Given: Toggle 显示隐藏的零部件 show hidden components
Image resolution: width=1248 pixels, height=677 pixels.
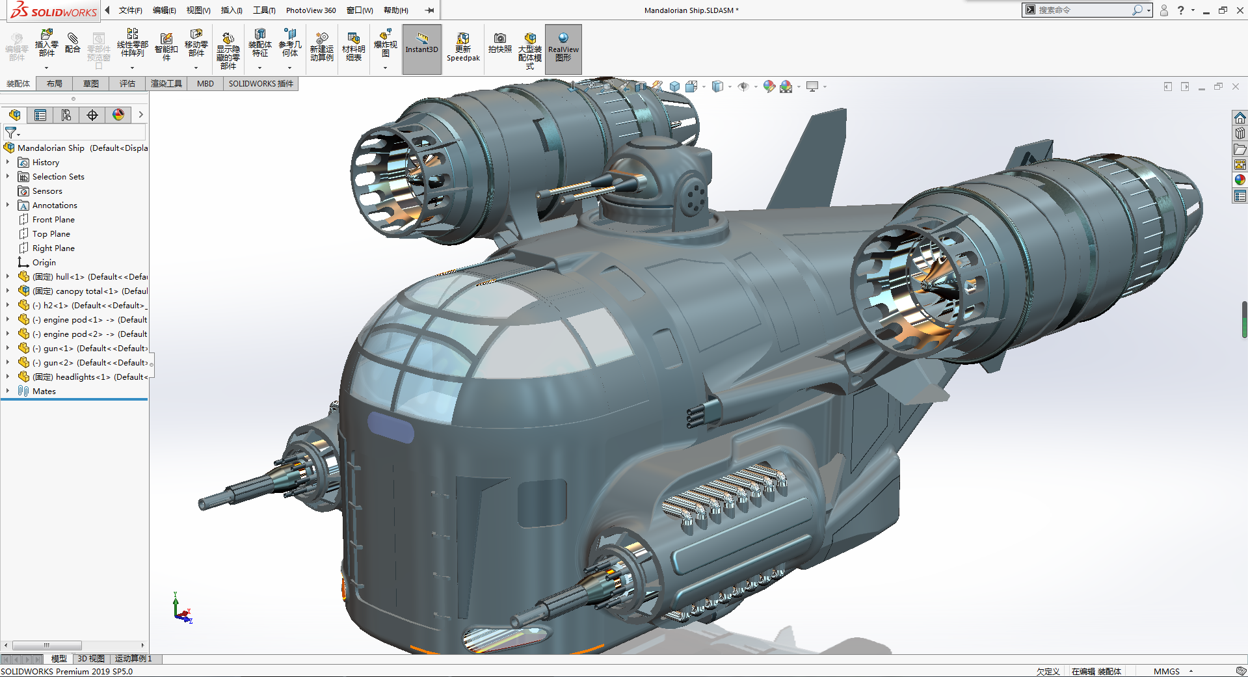Looking at the screenshot, I should click(x=228, y=51).
